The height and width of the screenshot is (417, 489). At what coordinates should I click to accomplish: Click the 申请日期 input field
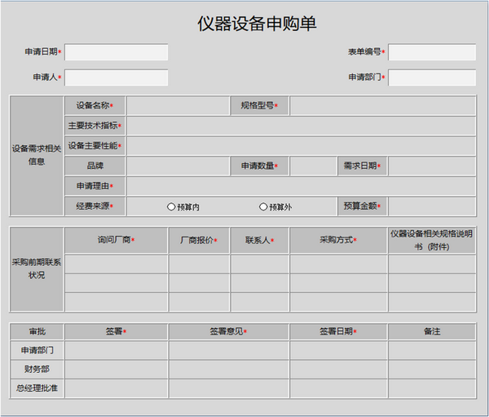click(x=117, y=52)
